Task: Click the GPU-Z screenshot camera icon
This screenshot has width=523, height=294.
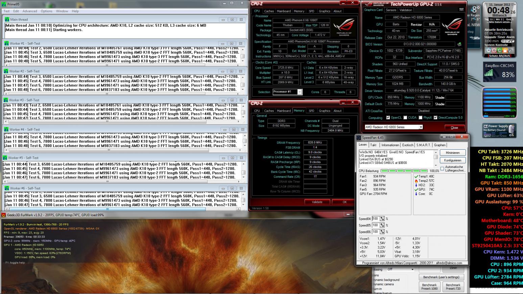Action: 461,10
